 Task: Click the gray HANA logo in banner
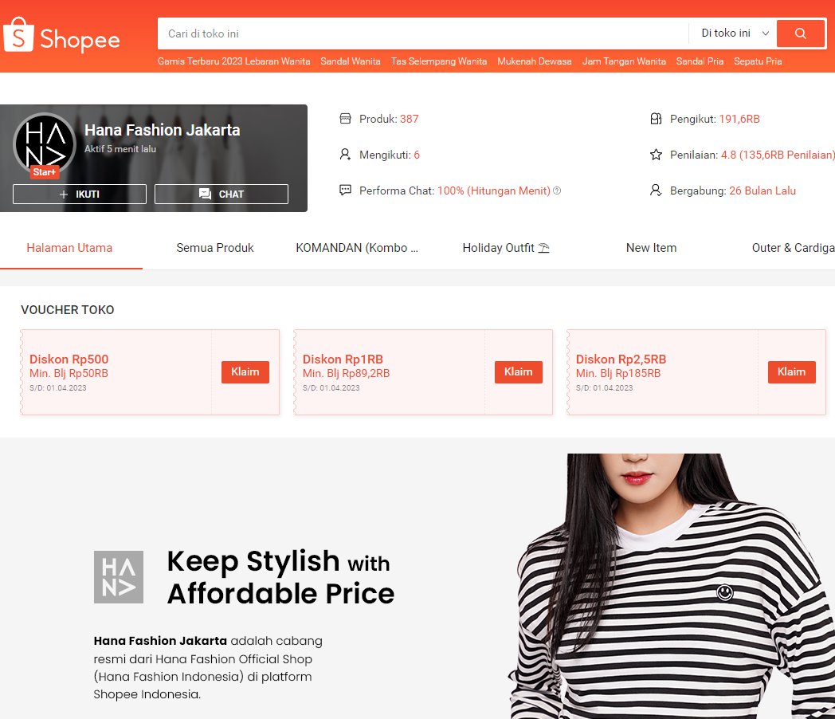[x=119, y=577]
